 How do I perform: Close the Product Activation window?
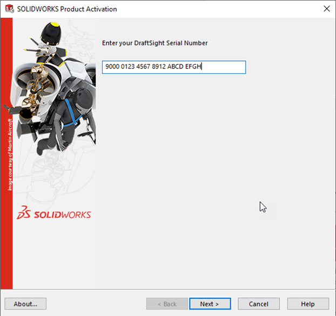coord(327,9)
